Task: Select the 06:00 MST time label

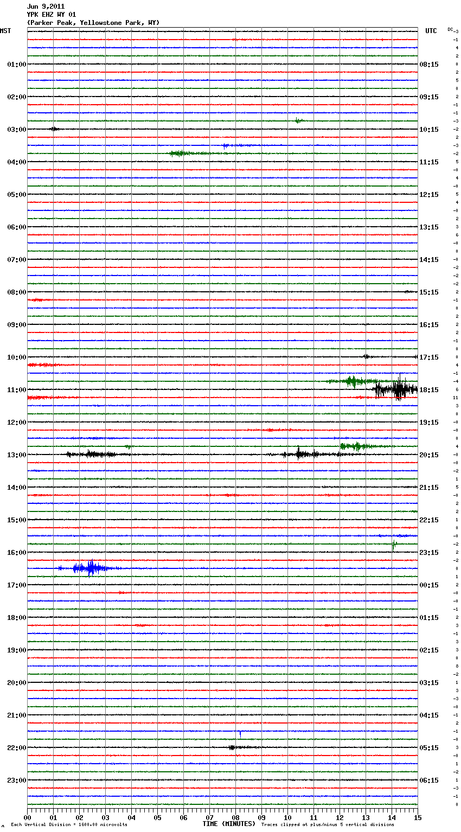Action: tap(17, 227)
